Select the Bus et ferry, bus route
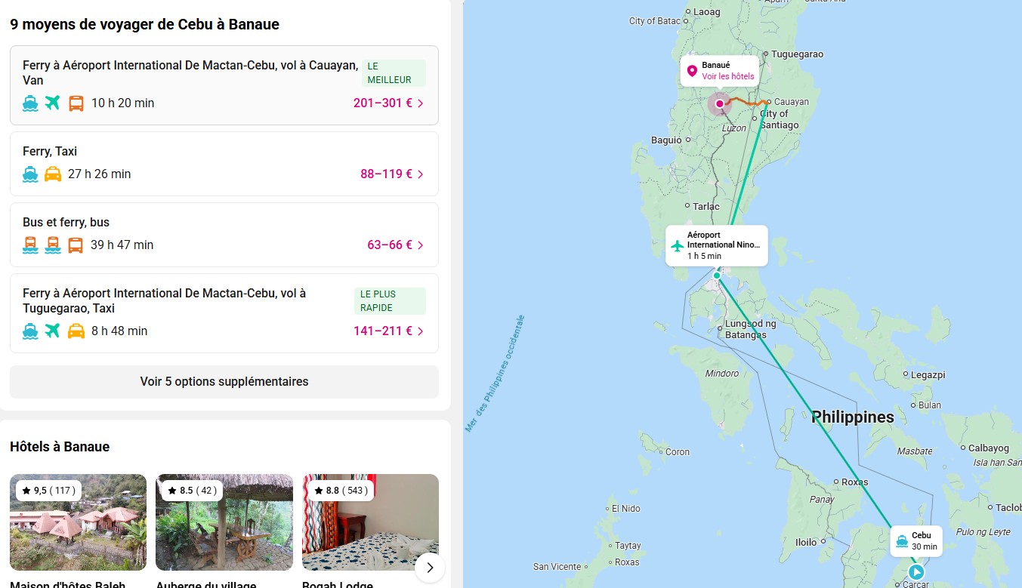The image size is (1022, 588). click(x=66, y=223)
